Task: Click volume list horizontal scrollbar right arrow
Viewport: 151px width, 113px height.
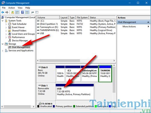Action: (x=114, y=60)
